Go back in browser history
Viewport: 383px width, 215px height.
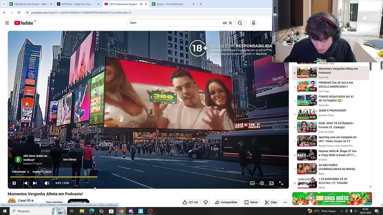click(x=4, y=13)
